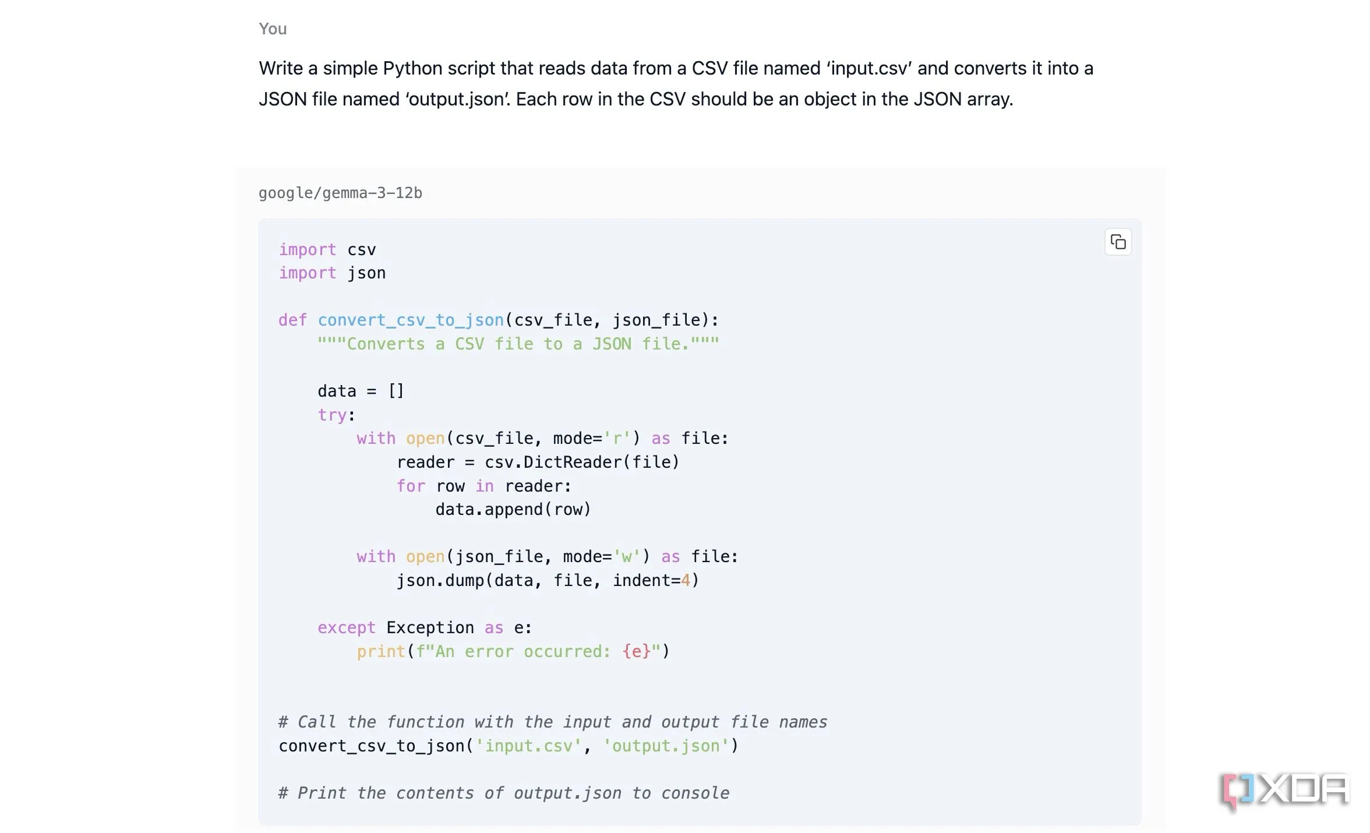Screen dimensions: 1370x833
Task: Click the "# Call the function" comment
Action: [x=552, y=722]
